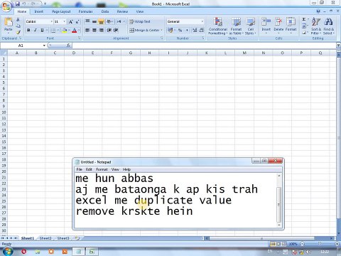Toggle Center text alignment

pyautogui.click(x=94, y=30)
